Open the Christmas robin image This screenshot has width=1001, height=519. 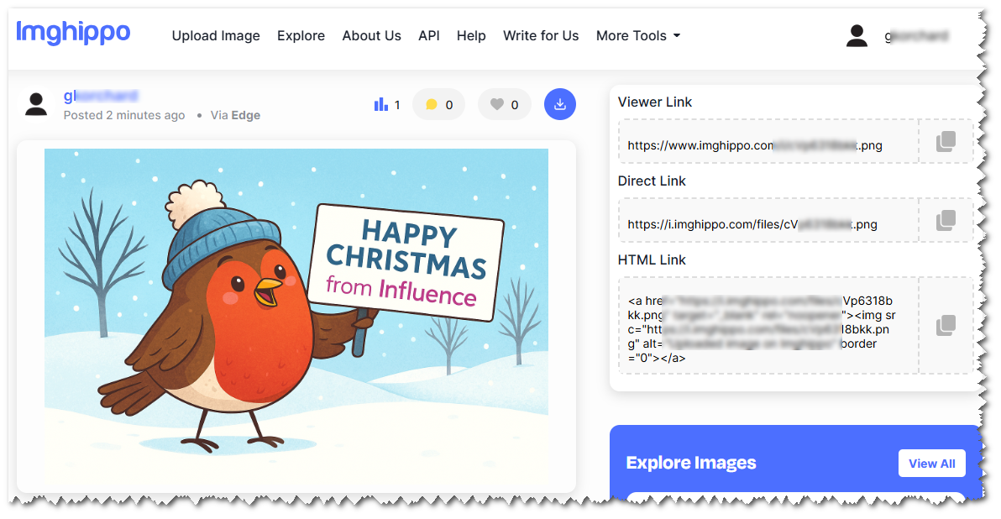coord(296,316)
